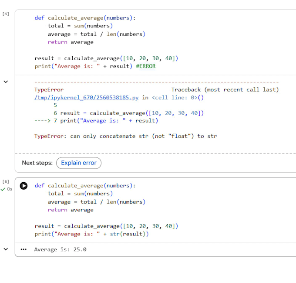Click the TypeError concatenate str message

[x=125, y=136]
